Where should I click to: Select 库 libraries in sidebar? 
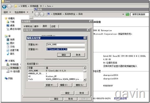click(x=8, y=36)
